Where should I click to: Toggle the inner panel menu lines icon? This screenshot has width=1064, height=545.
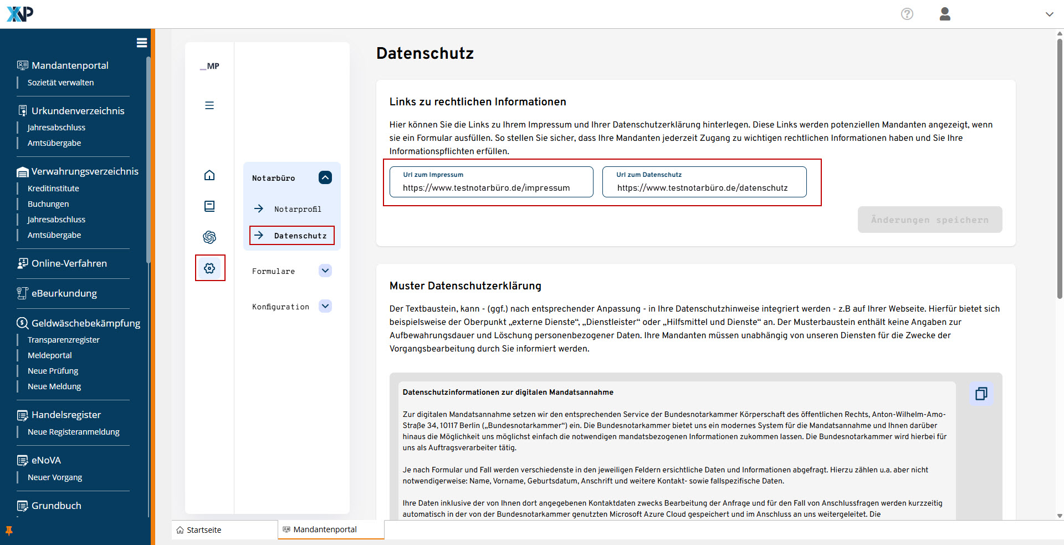click(209, 105)
